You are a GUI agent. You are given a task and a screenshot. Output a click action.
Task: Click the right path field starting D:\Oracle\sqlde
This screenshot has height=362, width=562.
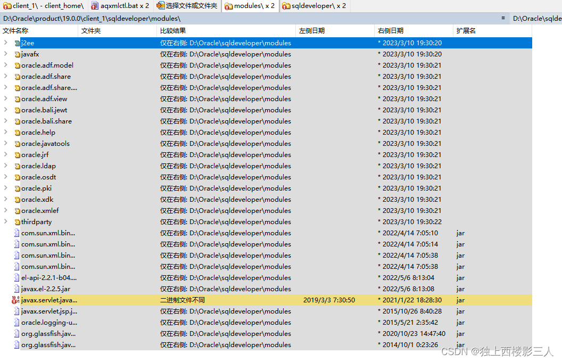[x=536, y=18]
